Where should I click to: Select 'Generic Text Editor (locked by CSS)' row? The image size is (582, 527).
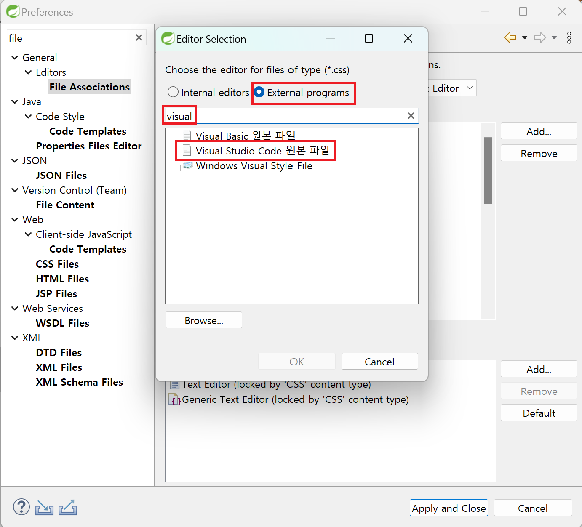tap(289, 399)
